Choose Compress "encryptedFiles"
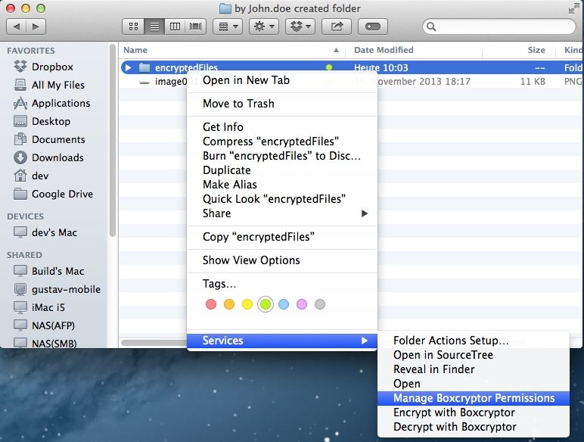 click(x=282, y=142)
